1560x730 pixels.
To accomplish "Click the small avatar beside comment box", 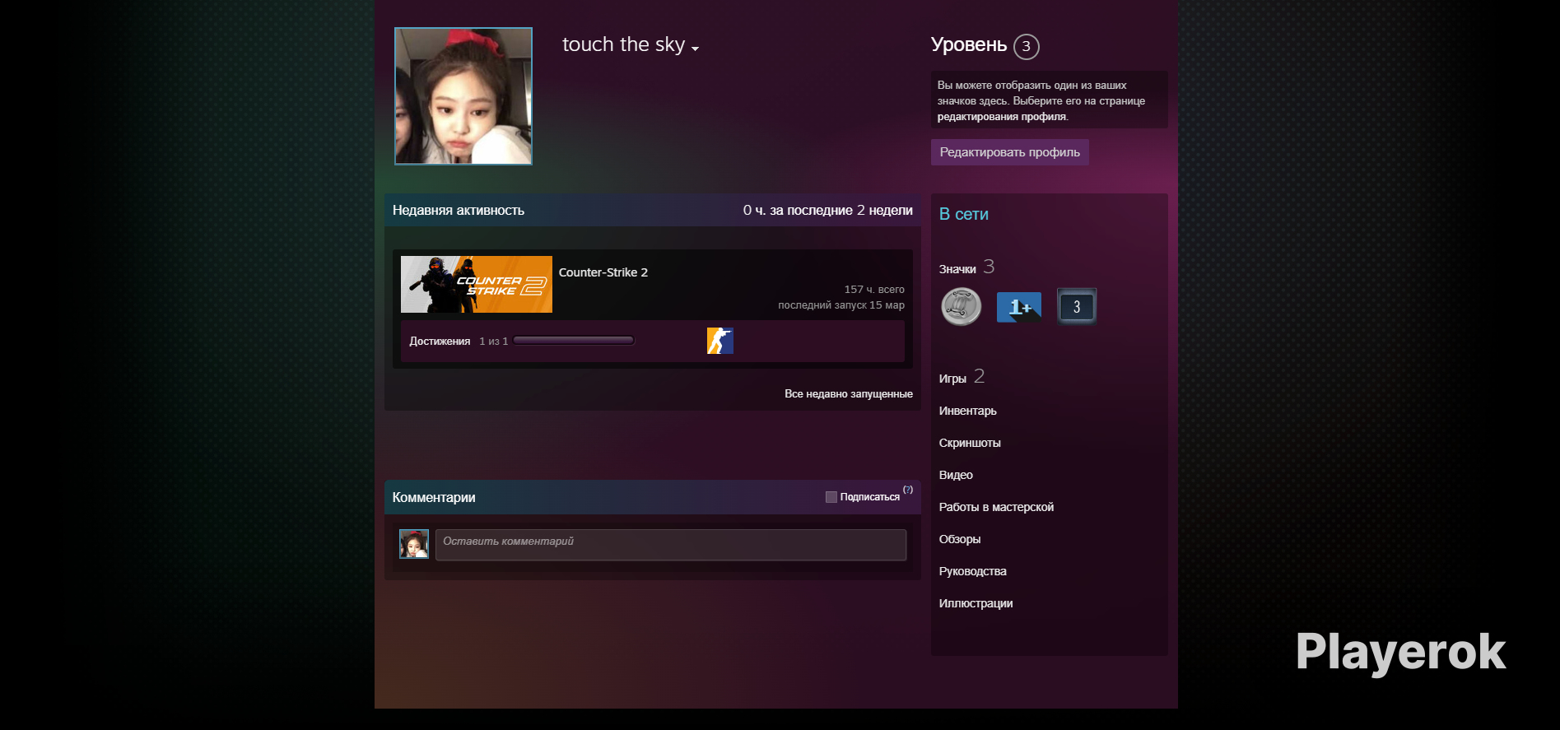I will pos(414,544).
